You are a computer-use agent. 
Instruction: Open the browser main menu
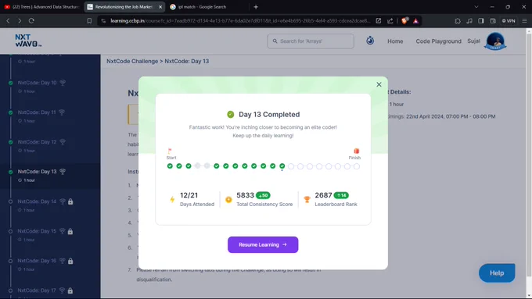click(x=524, y=20)
